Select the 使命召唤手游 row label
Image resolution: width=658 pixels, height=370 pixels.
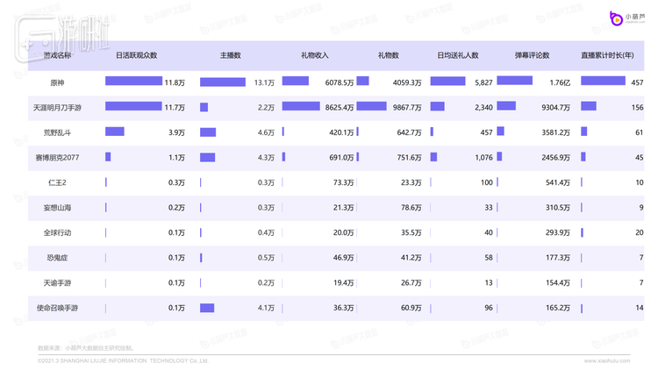point(58,309)
